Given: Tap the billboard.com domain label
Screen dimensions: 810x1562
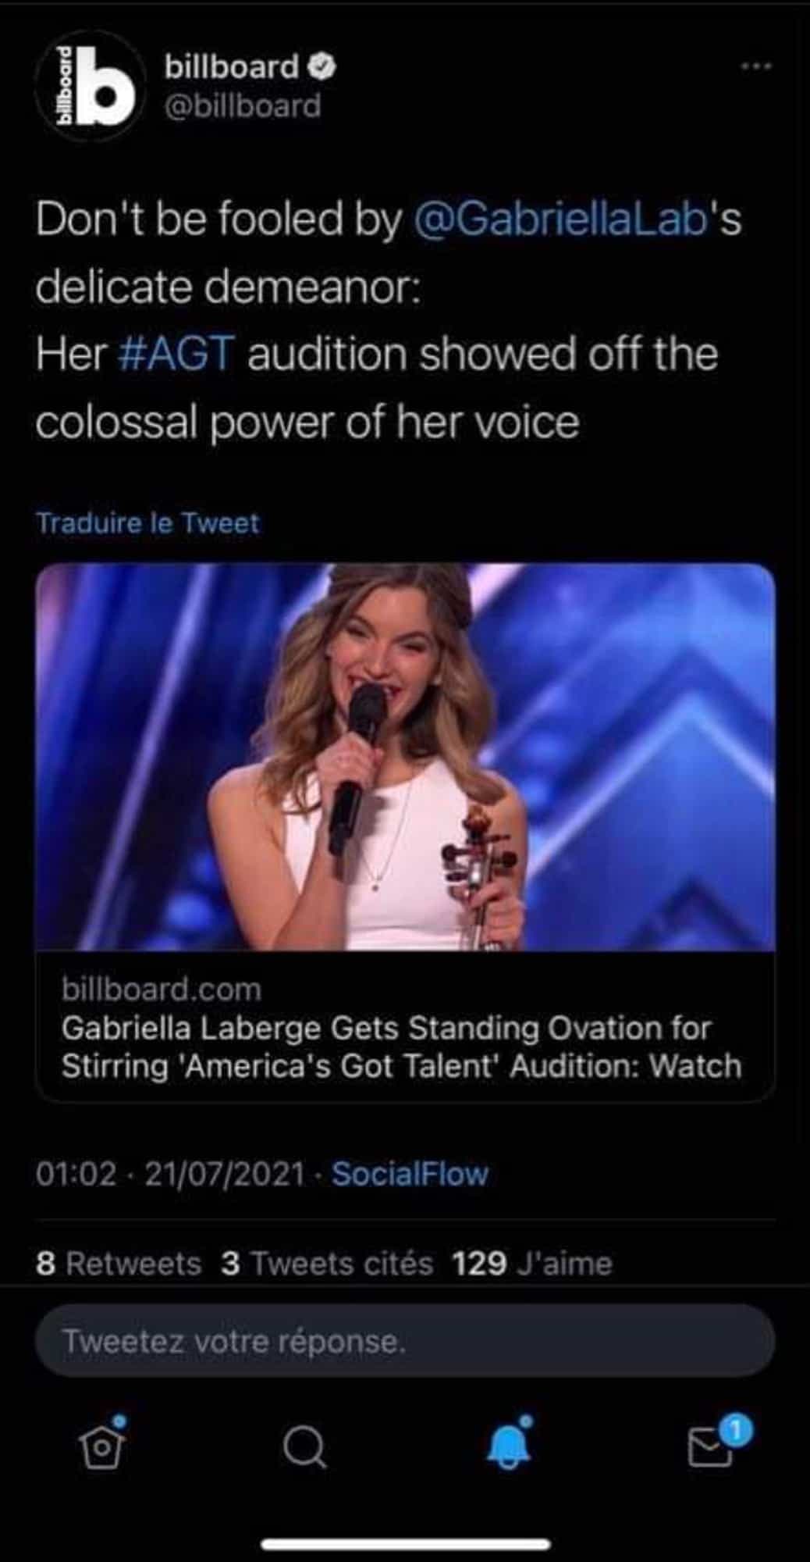Looking at the screenshot, I should (x=162, y=989).
